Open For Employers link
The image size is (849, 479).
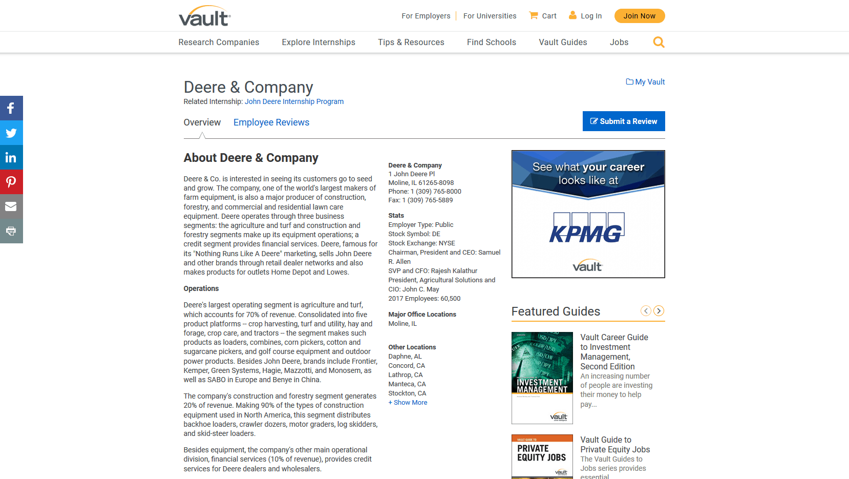pos(426,16)
